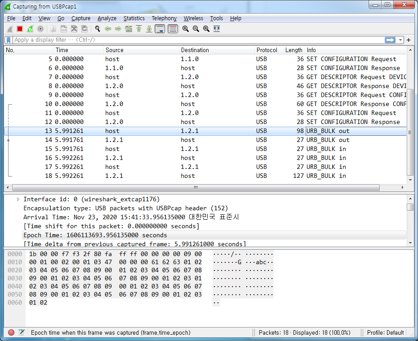Go back to previous packet arrow
Image resolution: width=418 pixels, height=341 pixels.
108,29
